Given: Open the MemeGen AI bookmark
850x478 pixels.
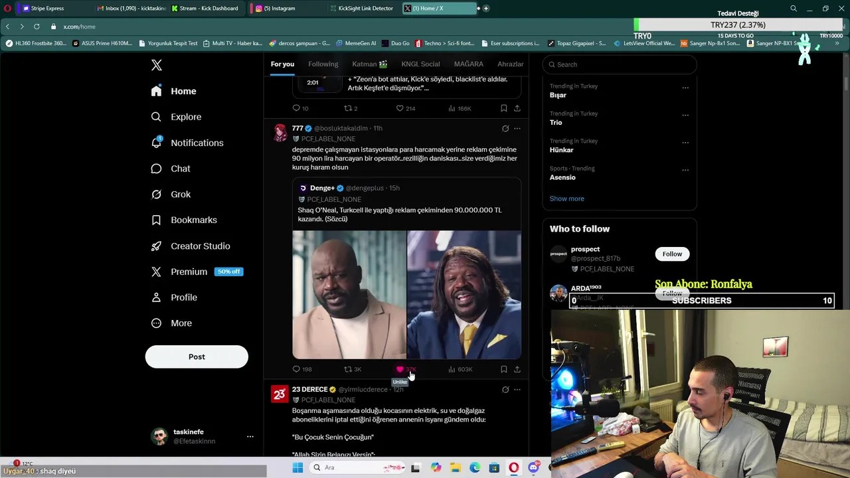Looking at the screenshot, I should click(356, 43).
